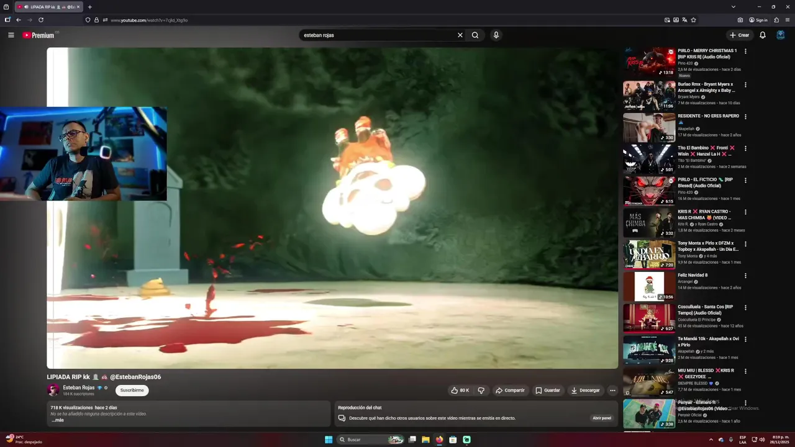Show site security shield information
This screenshot has width=795, height=447.
(x=88, y=20)
